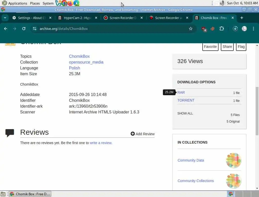Click the show desktop icon in bottom panel
The width and height of the screenshot is (259, 197).
coord(3,194)
